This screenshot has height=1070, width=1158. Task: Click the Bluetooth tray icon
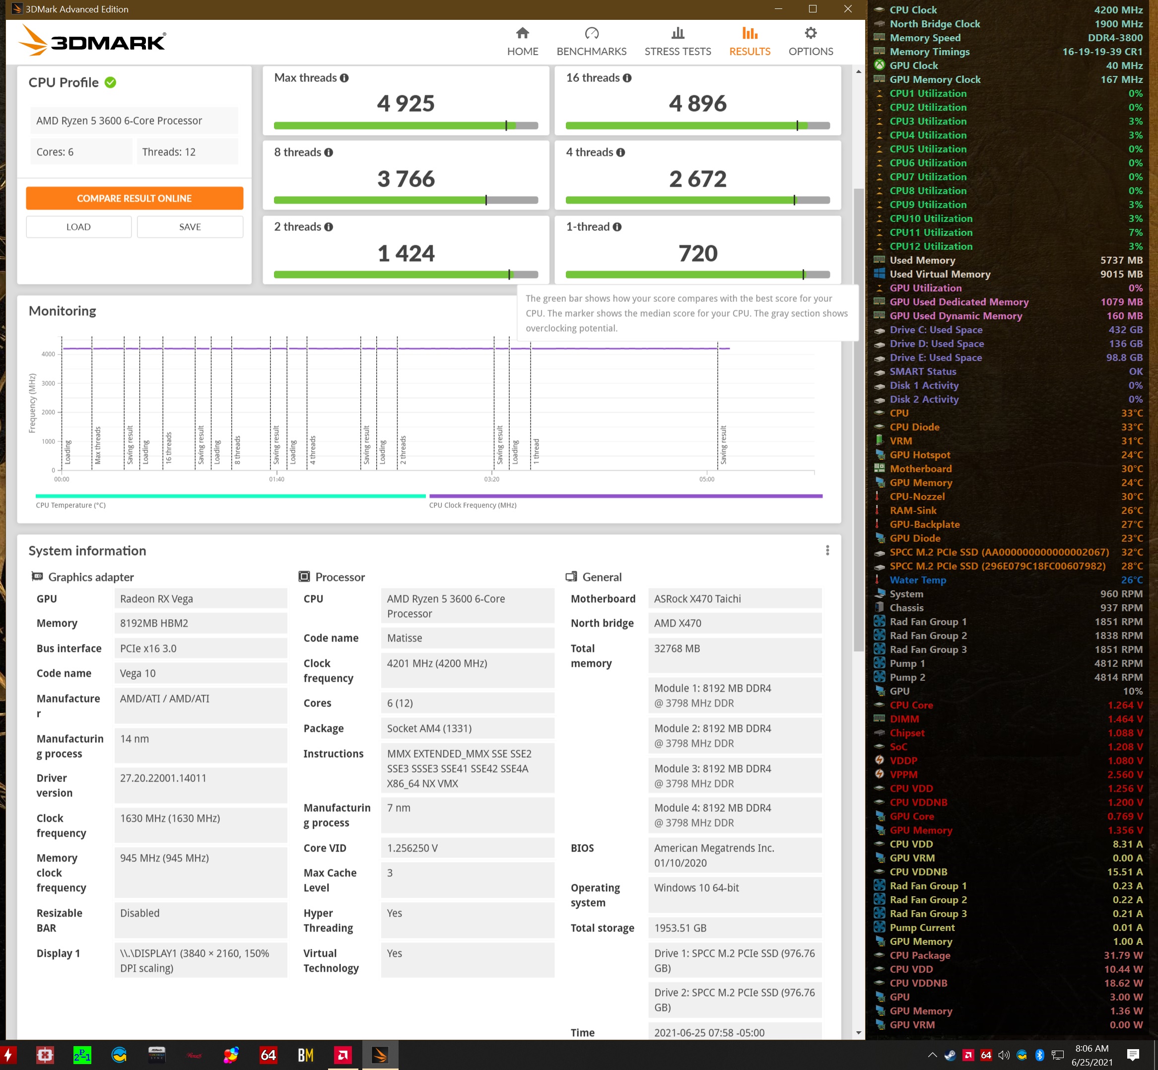tap(1039, 1055)
